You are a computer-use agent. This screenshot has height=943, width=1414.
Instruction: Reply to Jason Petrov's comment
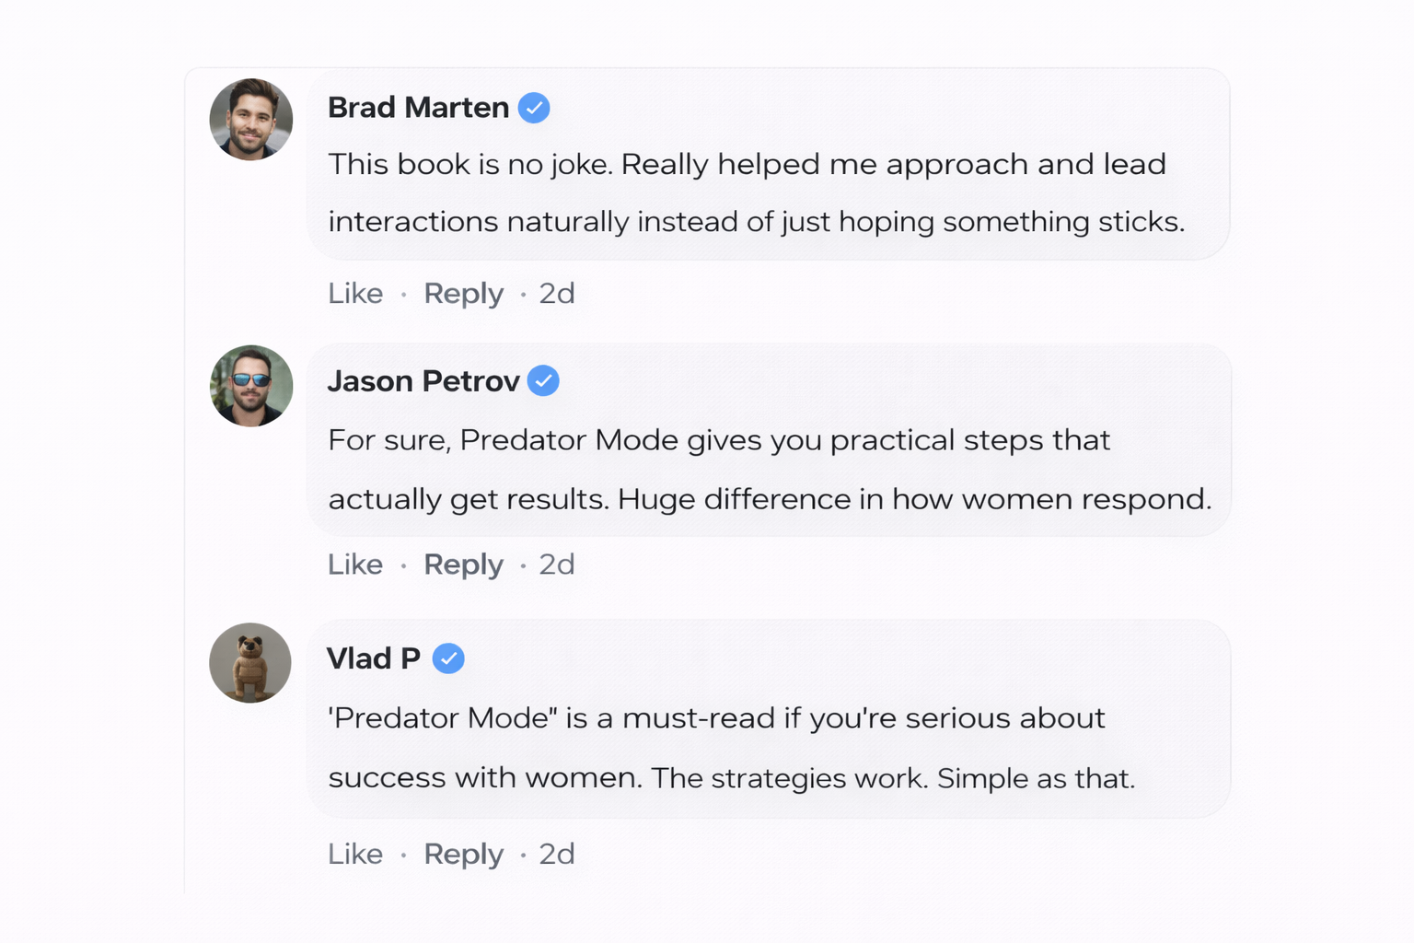[463, 565]
